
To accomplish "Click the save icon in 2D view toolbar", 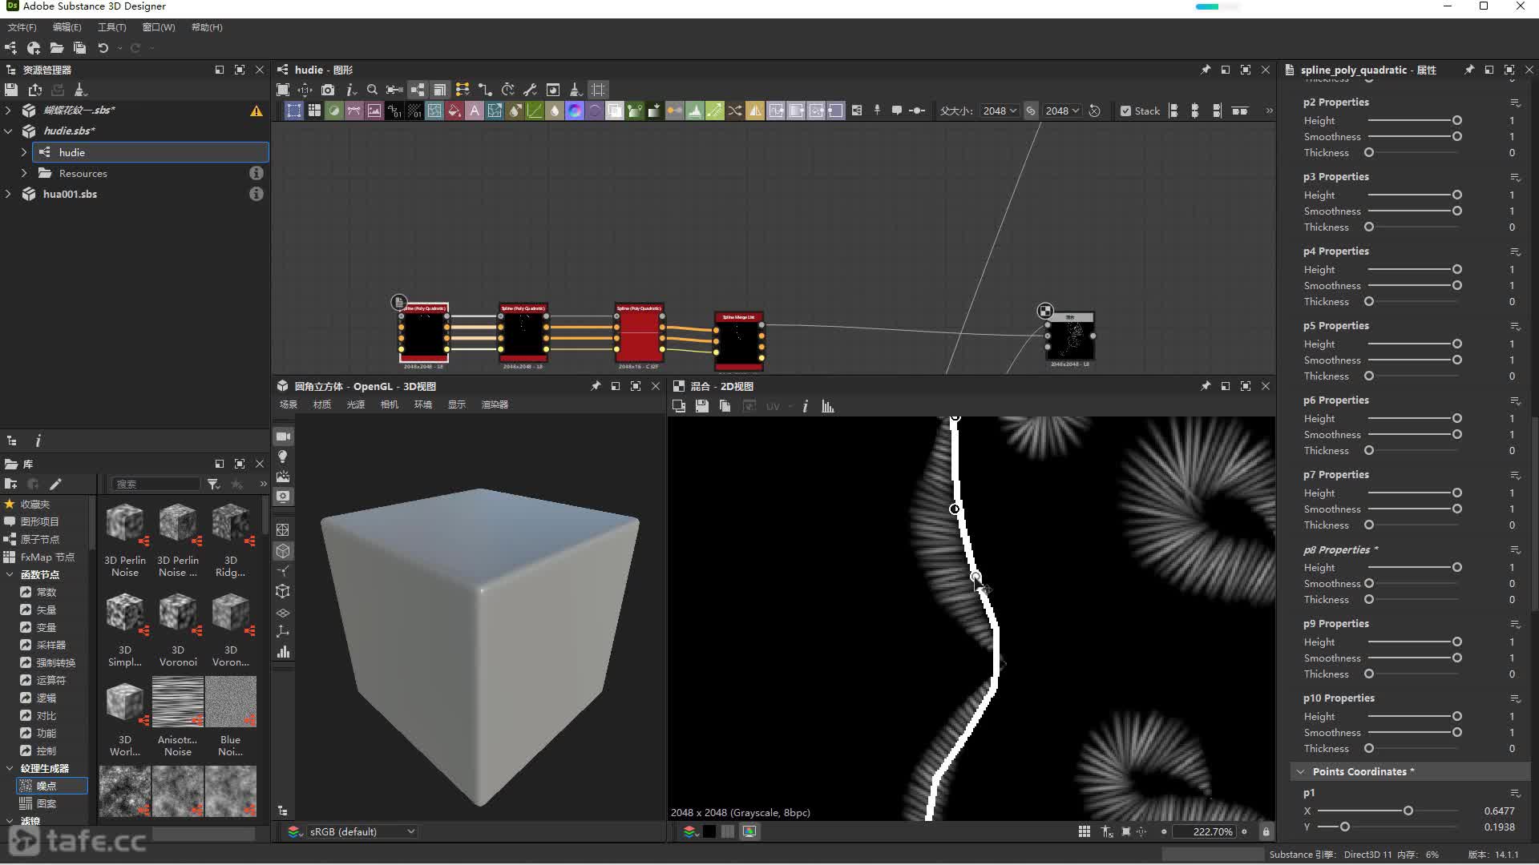I will pos(702,407).
